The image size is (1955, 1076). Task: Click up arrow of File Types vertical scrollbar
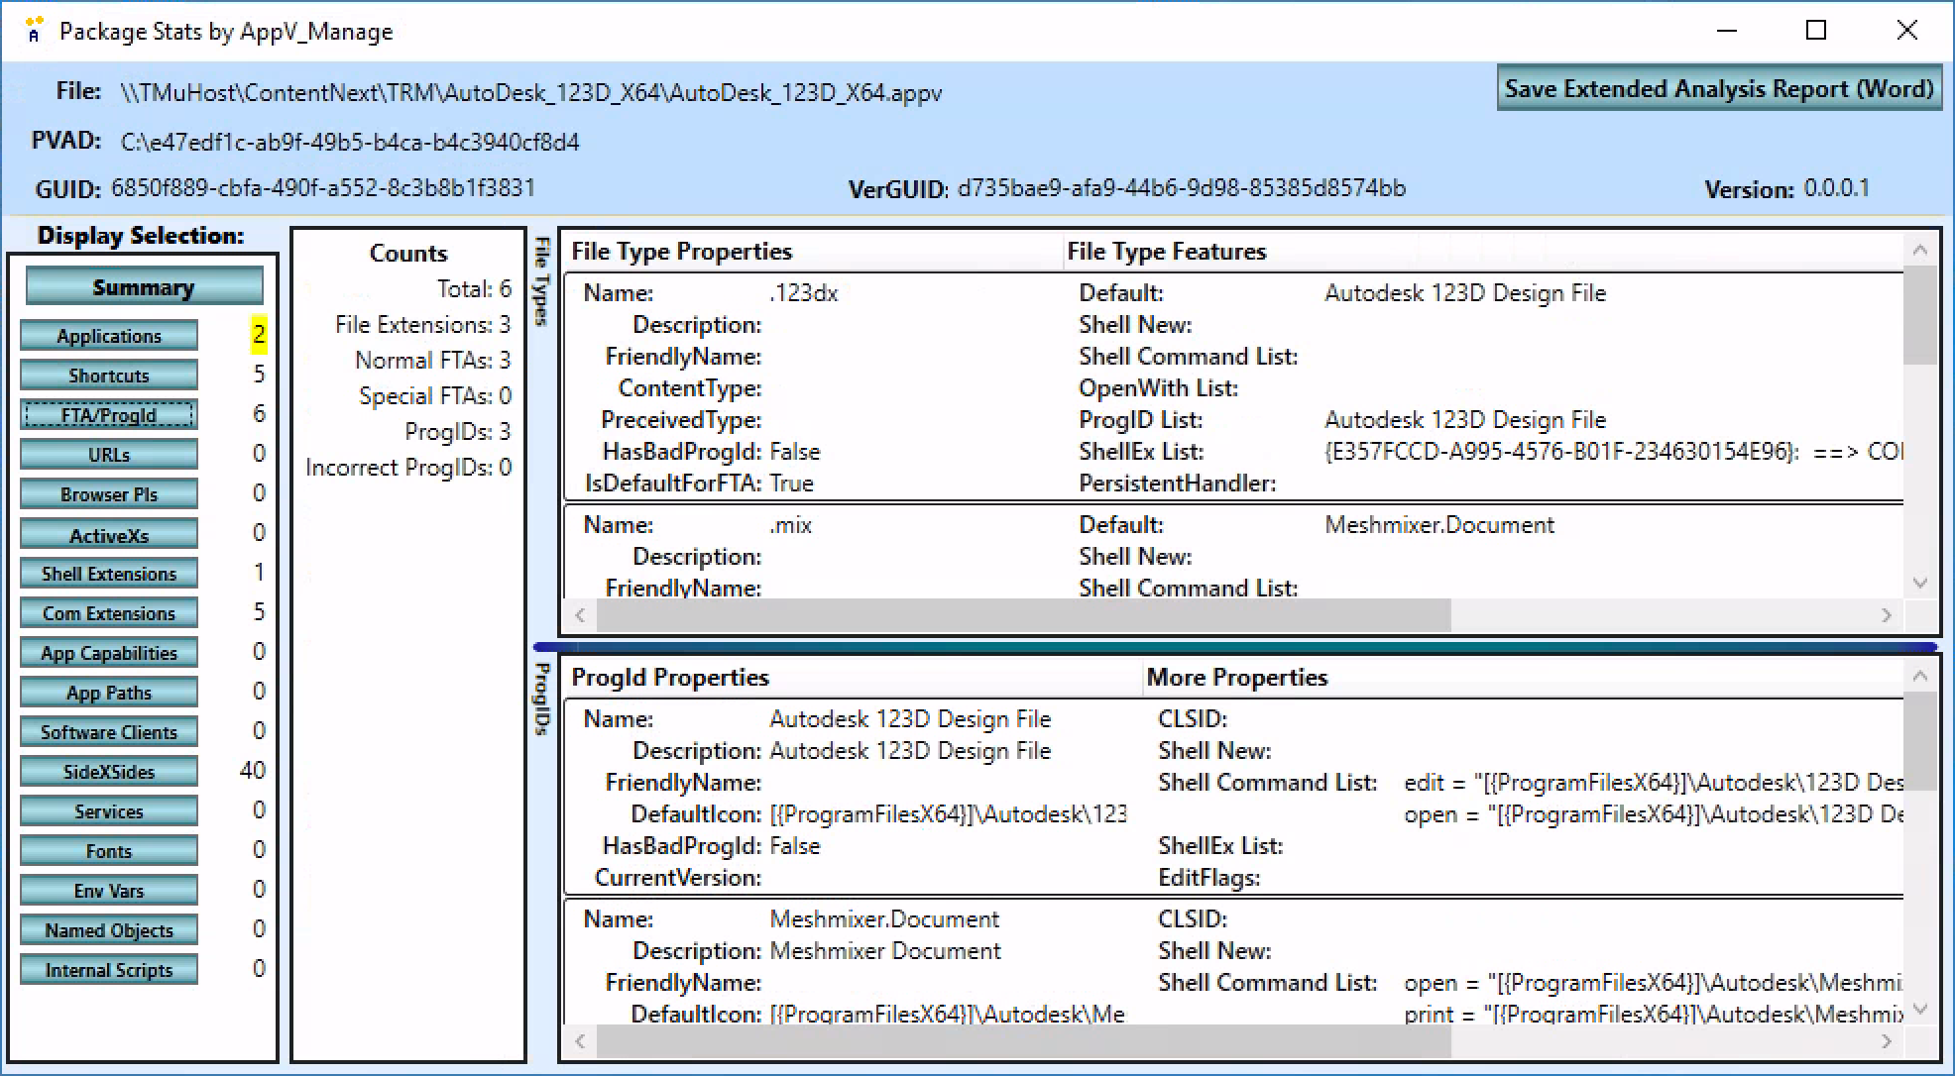point(1920,251)
